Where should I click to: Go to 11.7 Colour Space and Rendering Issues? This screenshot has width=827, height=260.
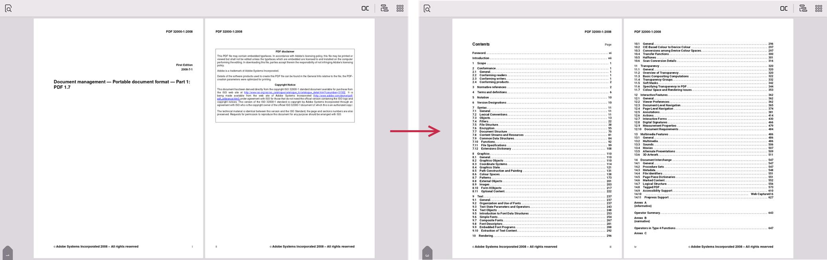coord(667,90)
